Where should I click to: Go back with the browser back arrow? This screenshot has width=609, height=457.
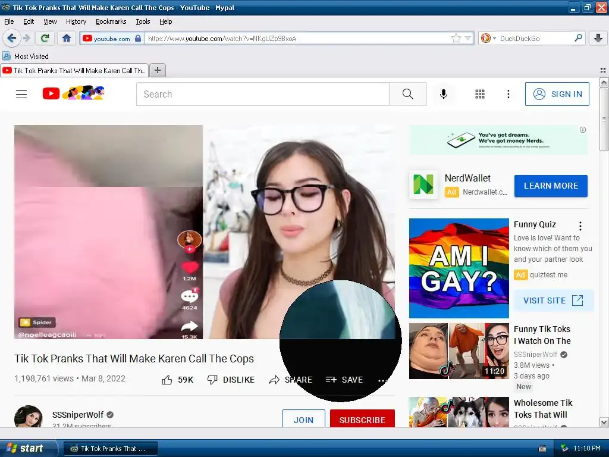[11, 38]
